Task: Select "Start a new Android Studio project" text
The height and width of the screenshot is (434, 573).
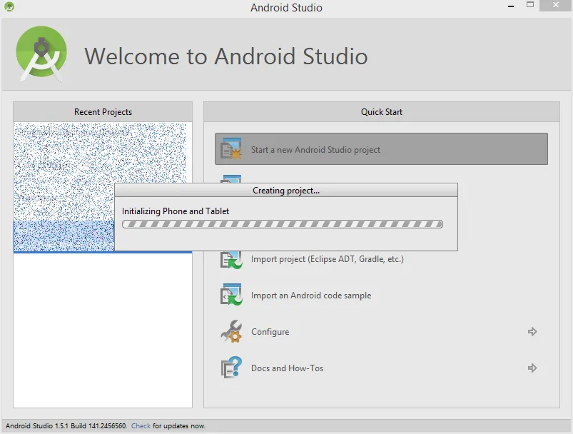Action: tap(315, 150)
